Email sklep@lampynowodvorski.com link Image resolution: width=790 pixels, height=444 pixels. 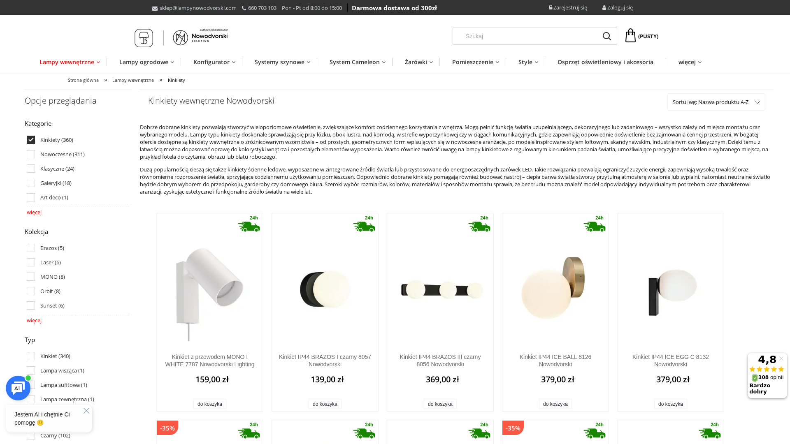coord(198,8)
